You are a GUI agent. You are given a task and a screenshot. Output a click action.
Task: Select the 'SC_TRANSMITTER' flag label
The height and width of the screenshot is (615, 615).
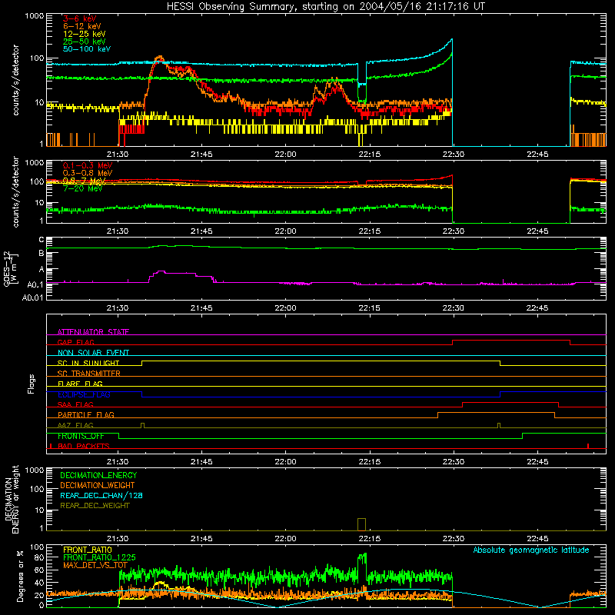coord(88,374)
